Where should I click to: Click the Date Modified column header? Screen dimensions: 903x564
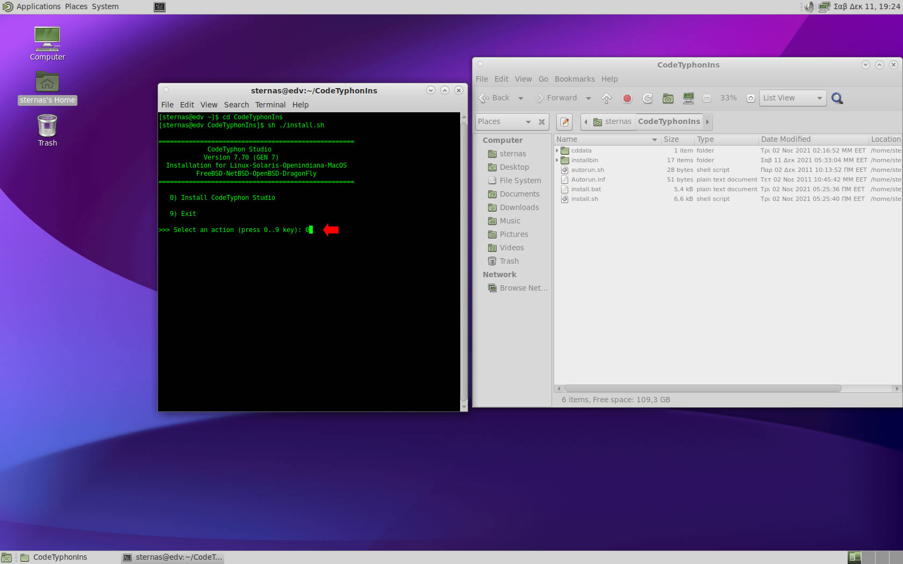pyautogui.click(x=813, y=139)
